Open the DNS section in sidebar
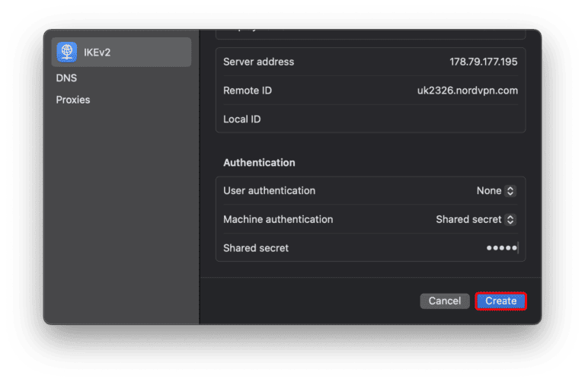This screenshot has width=585, height=382. pos(66,78)
